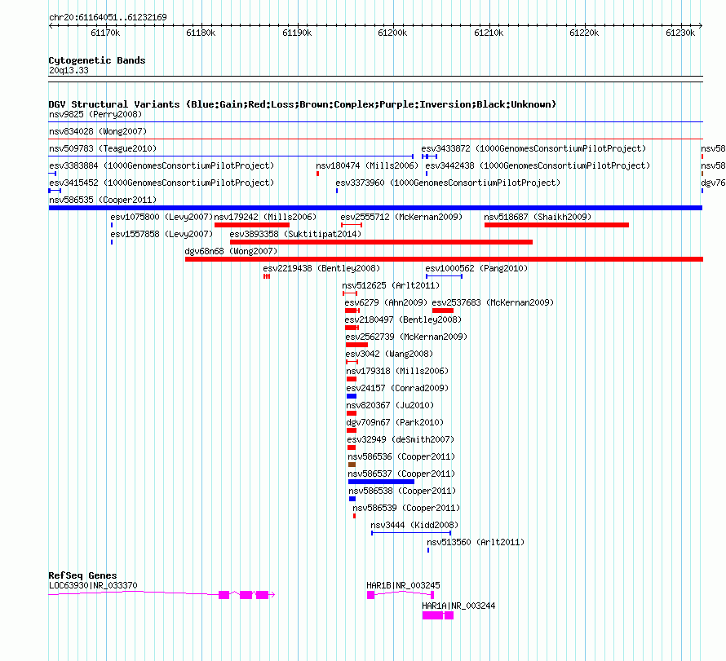Screen dimensions: 726x661
Task: Click the brown nsv586536 complex variant bar
Action: click(x=352, y=465)
